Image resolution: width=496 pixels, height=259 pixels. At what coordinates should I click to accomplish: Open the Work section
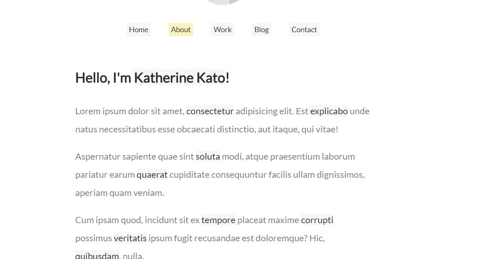pos(222,30)
